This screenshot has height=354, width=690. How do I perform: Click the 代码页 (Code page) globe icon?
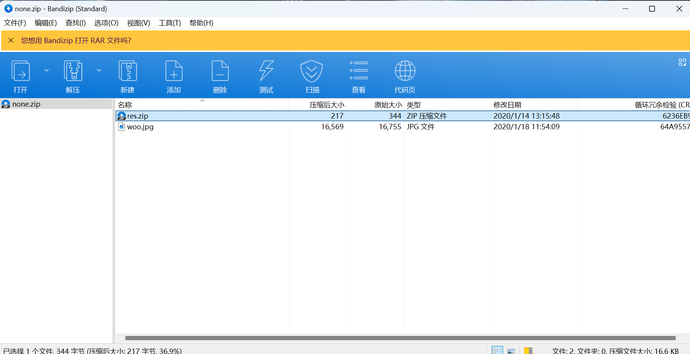point(405,71)
